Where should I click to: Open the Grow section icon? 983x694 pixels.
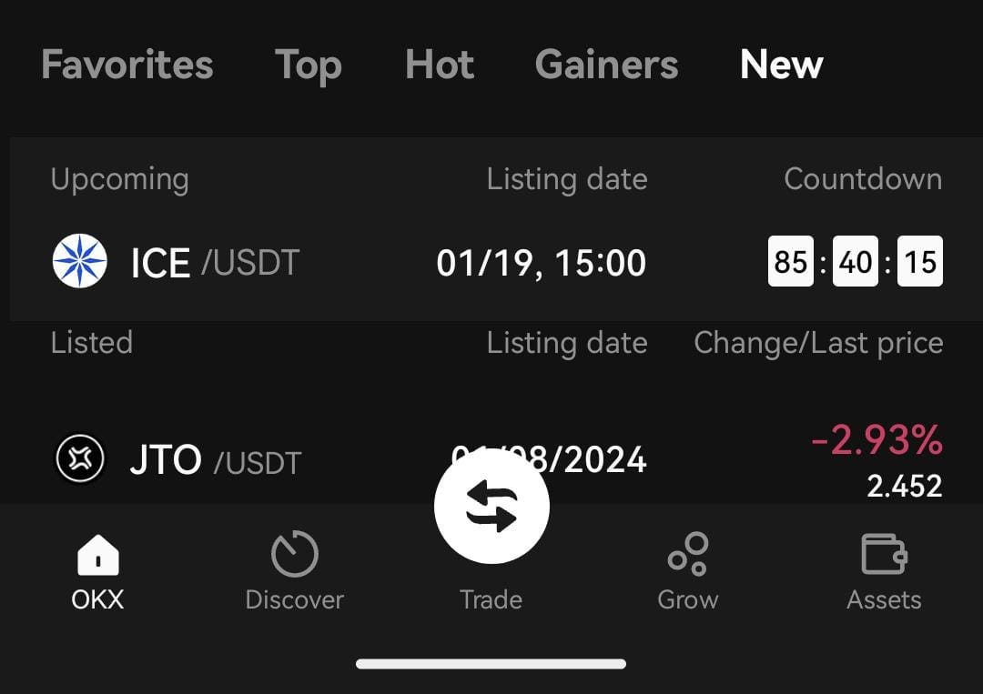pyautogui.click(x=687, y=553)
